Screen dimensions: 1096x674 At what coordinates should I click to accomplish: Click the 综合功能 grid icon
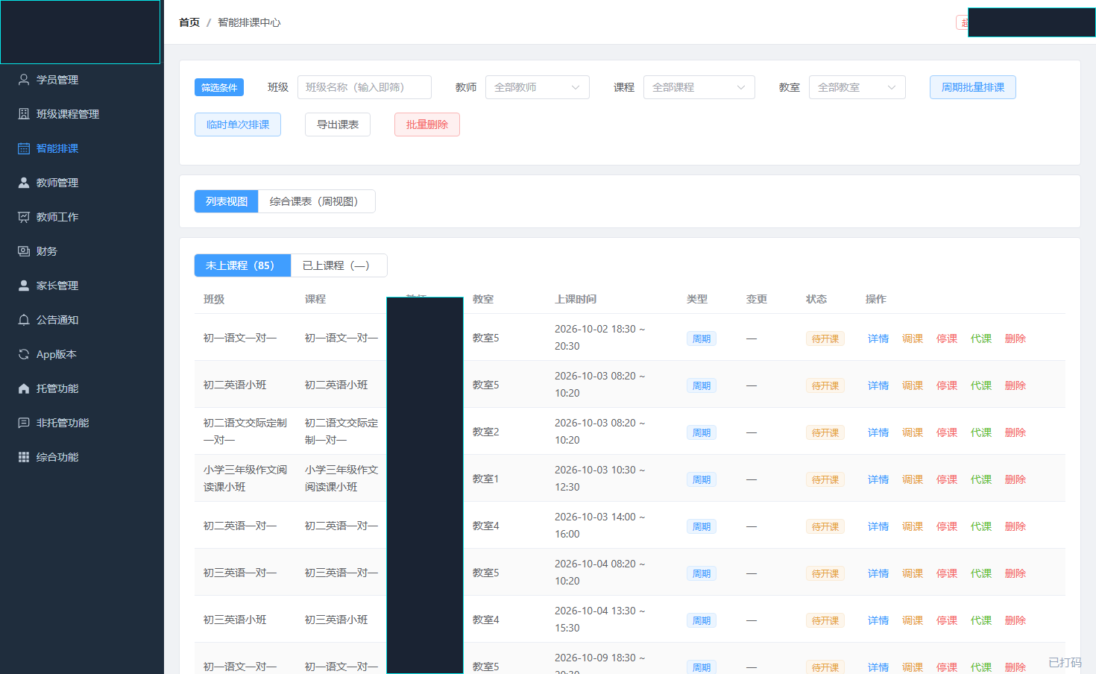pos(24,457)
